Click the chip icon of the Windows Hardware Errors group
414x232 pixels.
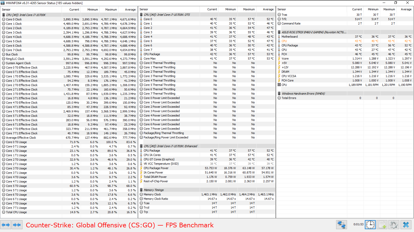(279, 94)
